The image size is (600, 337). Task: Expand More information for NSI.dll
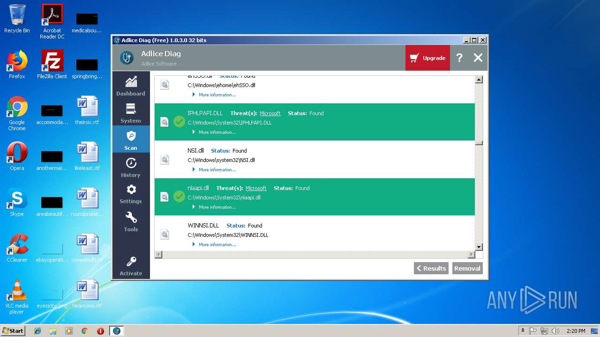(214, 169)
